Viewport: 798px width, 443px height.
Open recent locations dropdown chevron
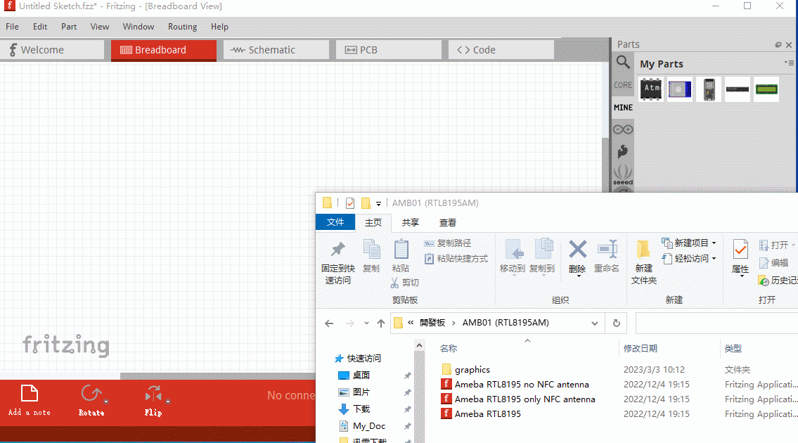366,323
